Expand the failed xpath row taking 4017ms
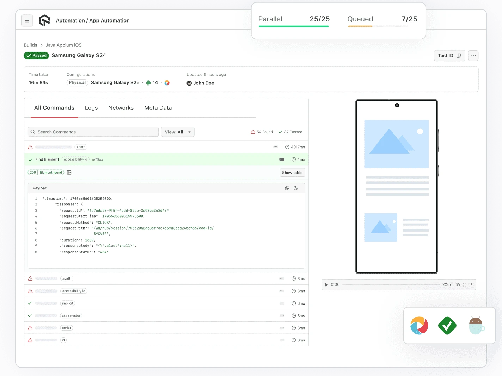502x376 pixels. pos(166,147)
